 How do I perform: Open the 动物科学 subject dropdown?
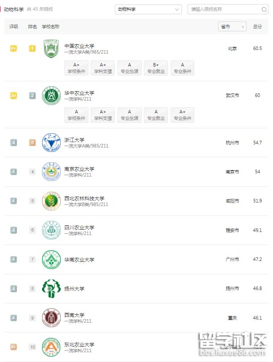point(148,9)
